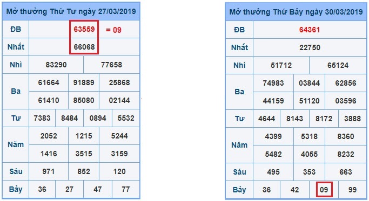The image size is (369, 201).
Task: Click fourth prize number 3888
Action: click(352, 119)
